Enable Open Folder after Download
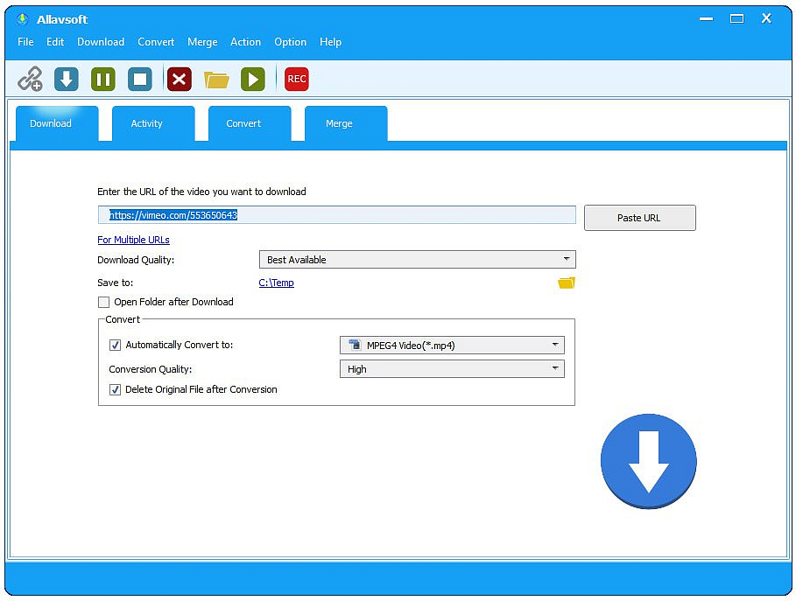796x601 pixels. tap(103, 302)
